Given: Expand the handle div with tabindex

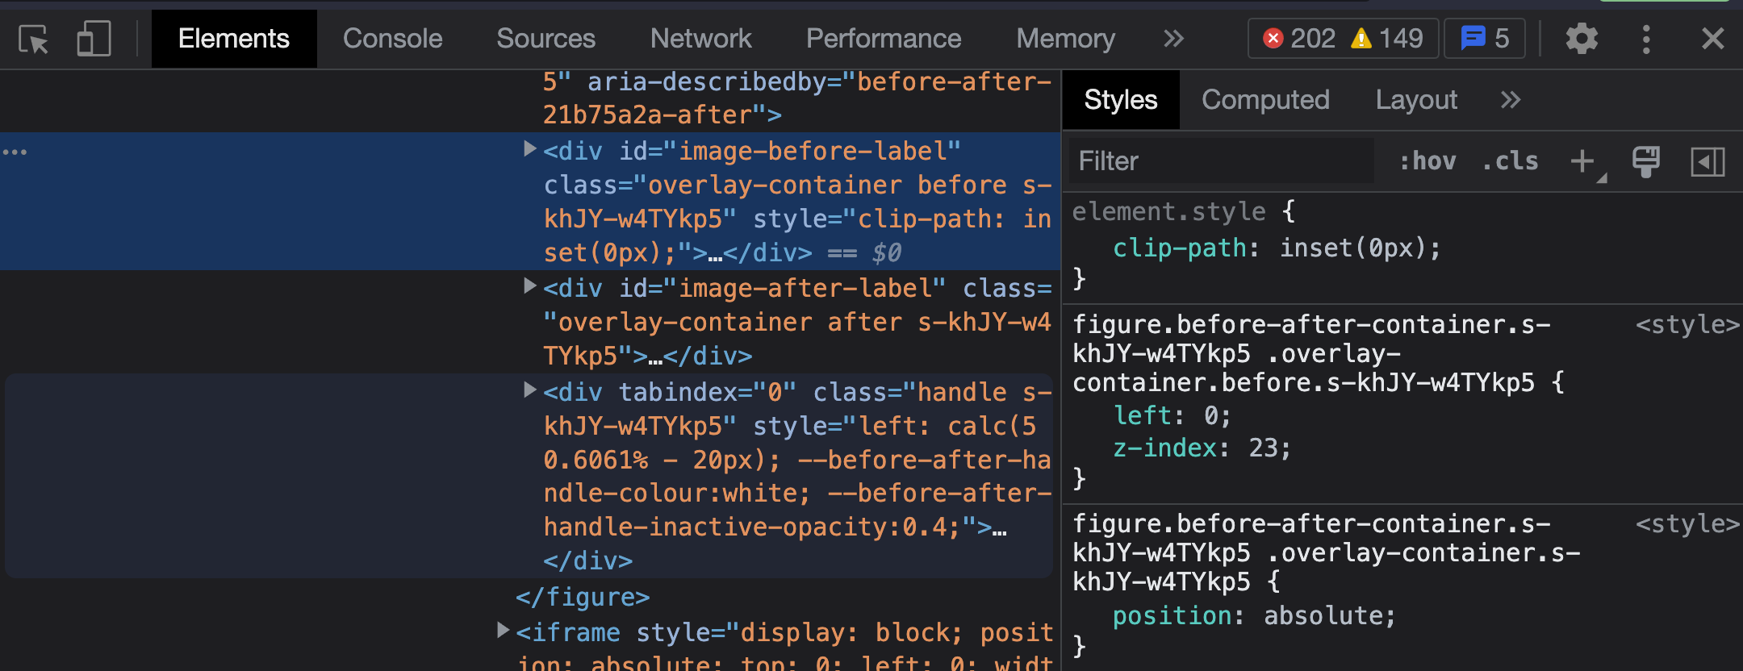Looking at the screenshot, I should pyautogui.click(x=529, y=390).
